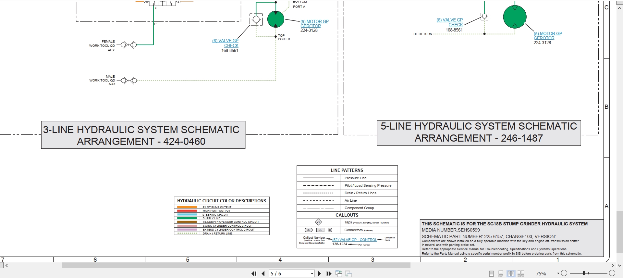
Task: Click the LINE PATTERNS heading
Action: 347,170
